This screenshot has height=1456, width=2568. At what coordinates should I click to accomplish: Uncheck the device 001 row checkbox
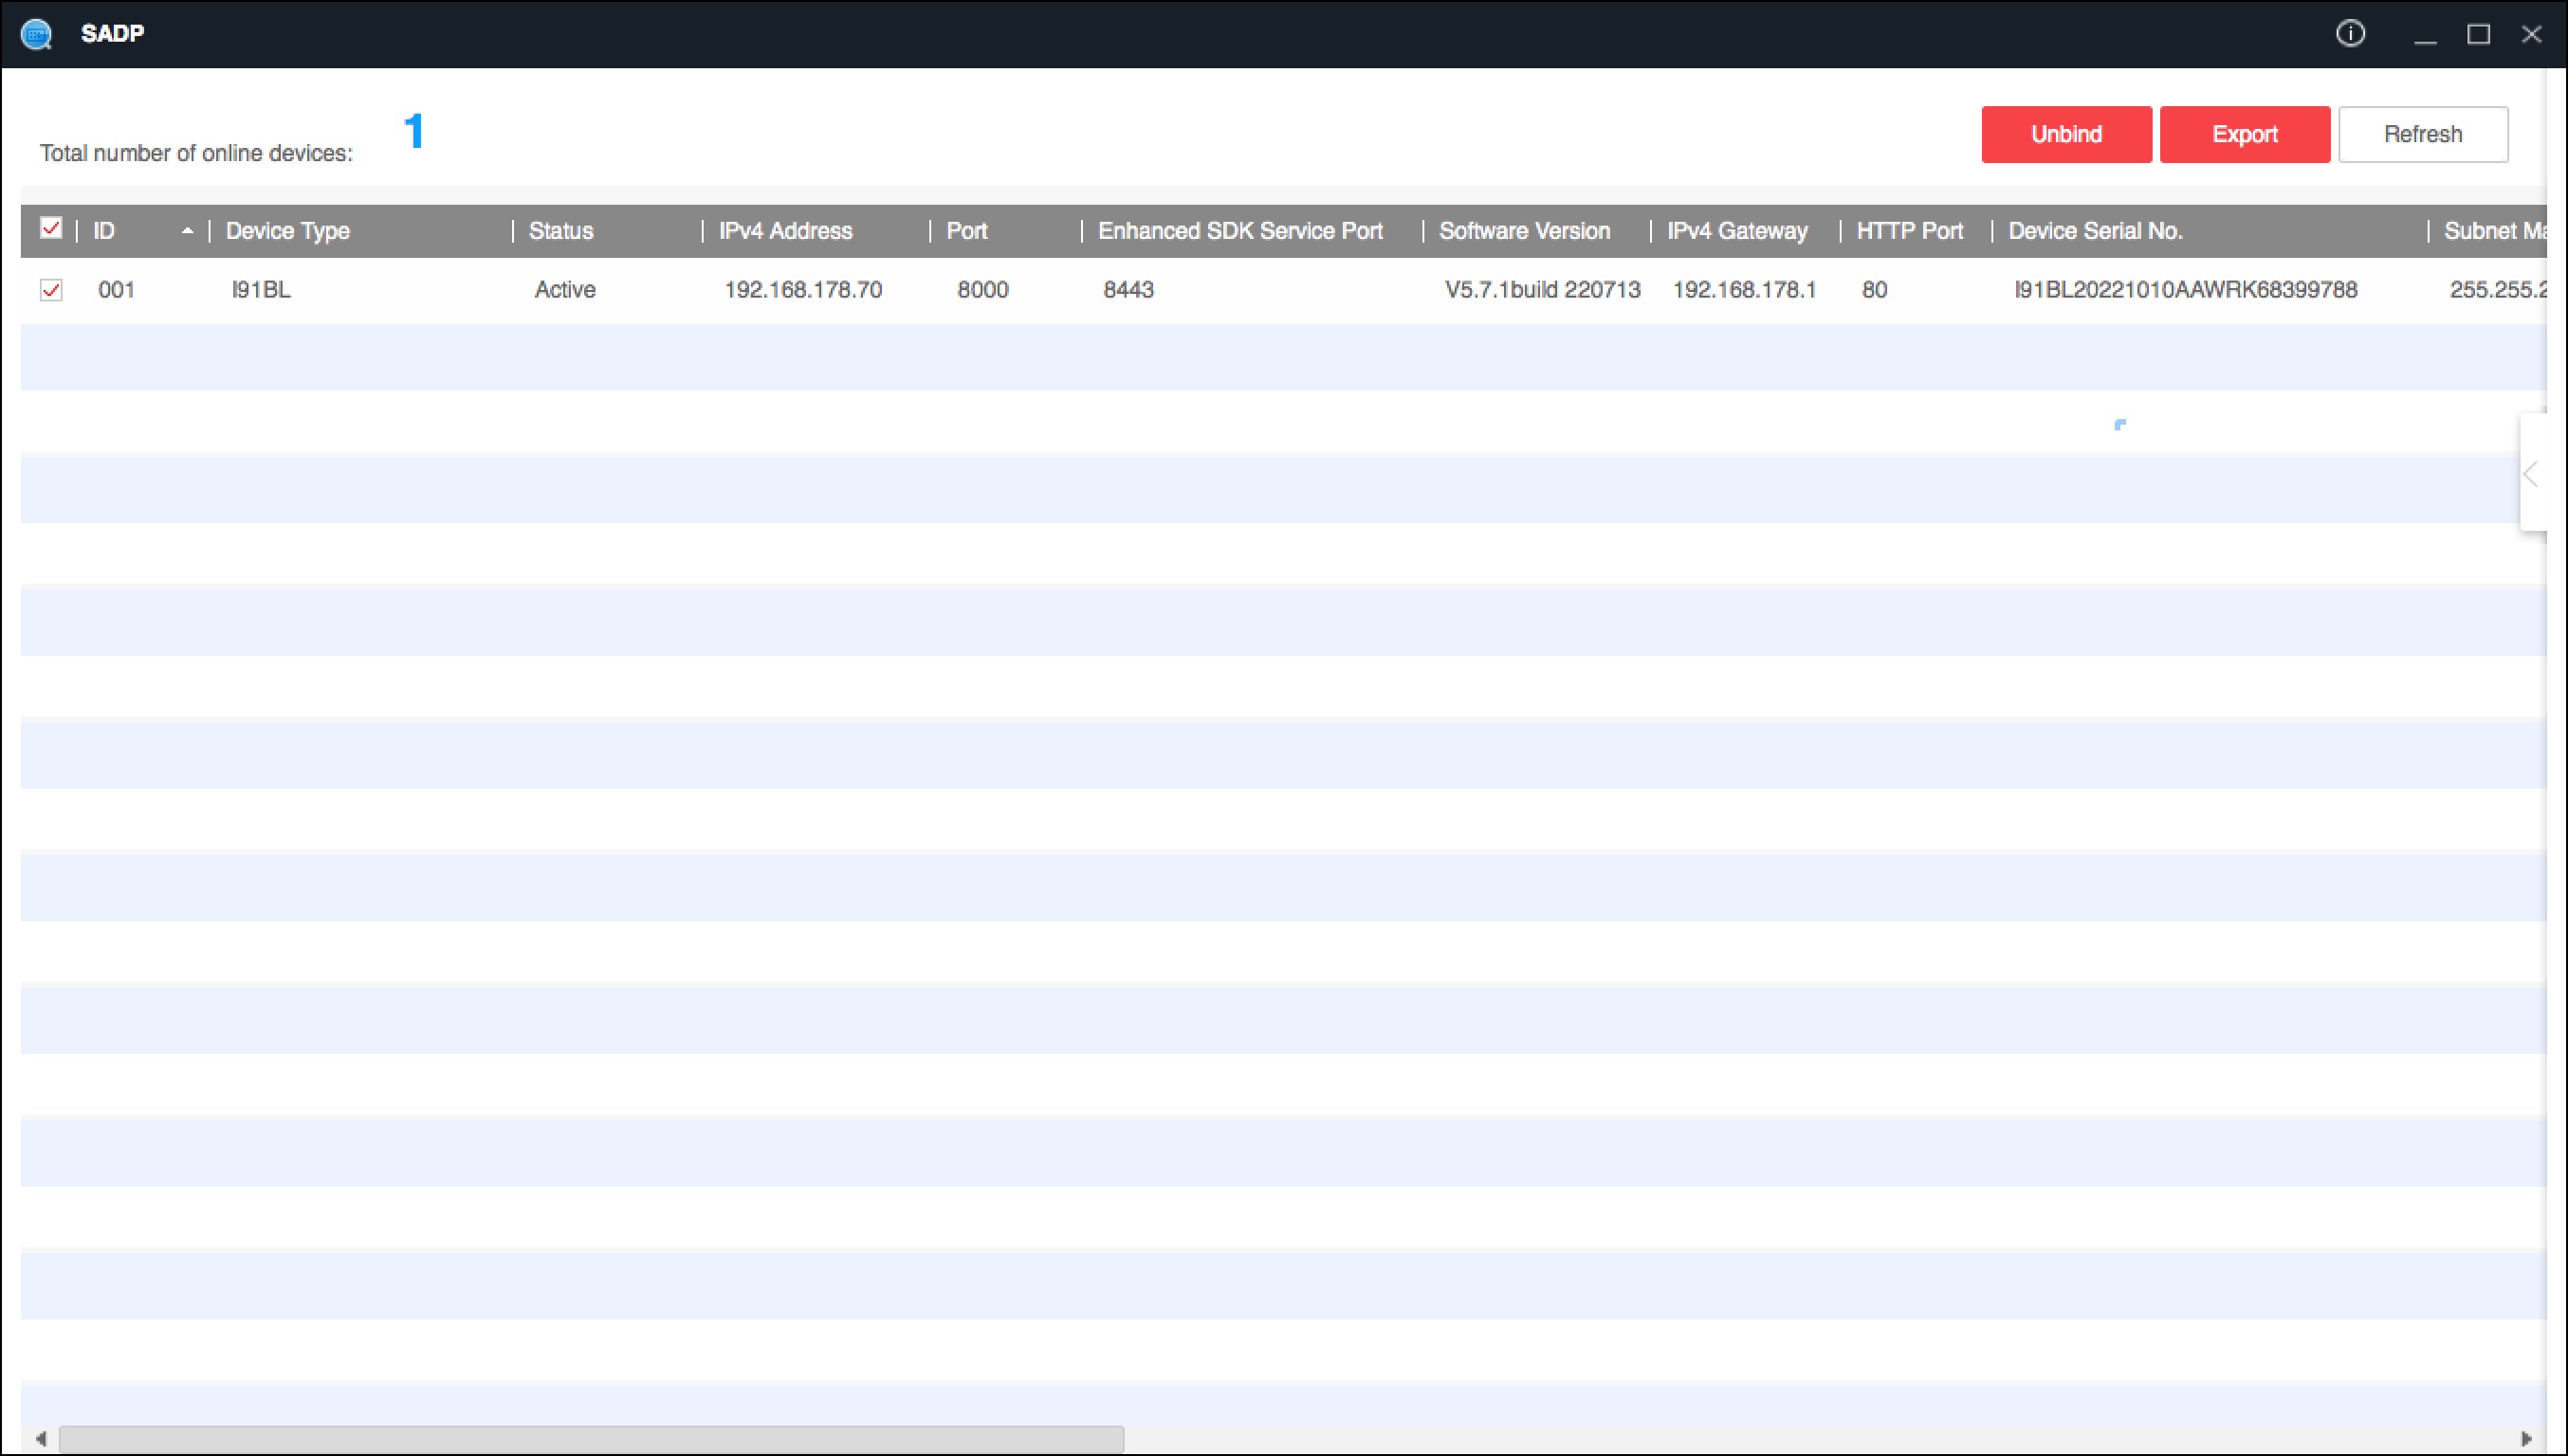pyautogui.click(x=51, y=290)
